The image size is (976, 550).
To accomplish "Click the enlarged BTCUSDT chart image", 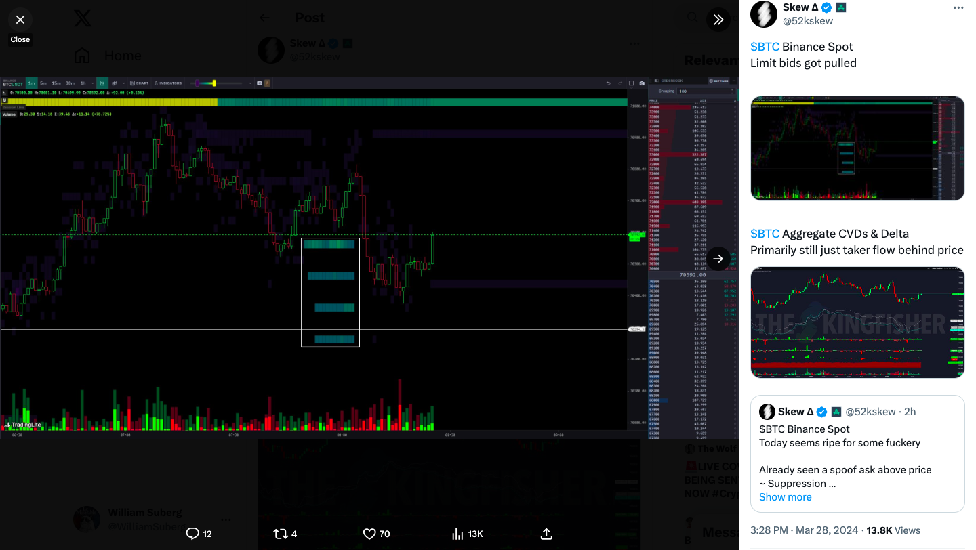I will click(x=369, y=258).
